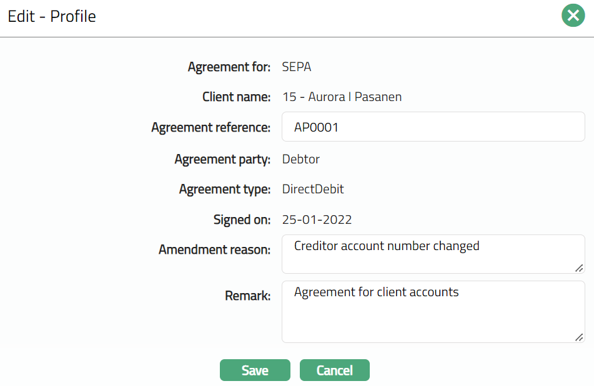Click inside the Amendment reason text area
Viewport: 594px width, 386px height.
click(433, 254)
